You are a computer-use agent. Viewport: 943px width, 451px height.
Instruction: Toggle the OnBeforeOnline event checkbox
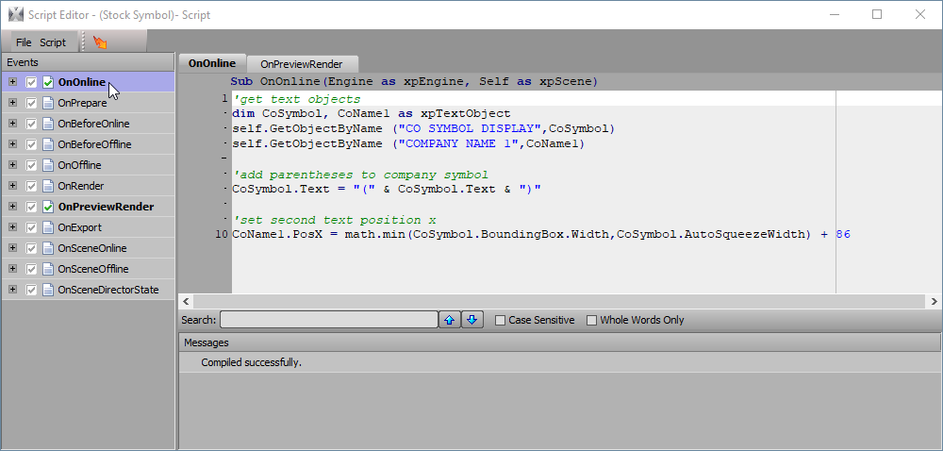pyautogui.click(x=32, y=124)
